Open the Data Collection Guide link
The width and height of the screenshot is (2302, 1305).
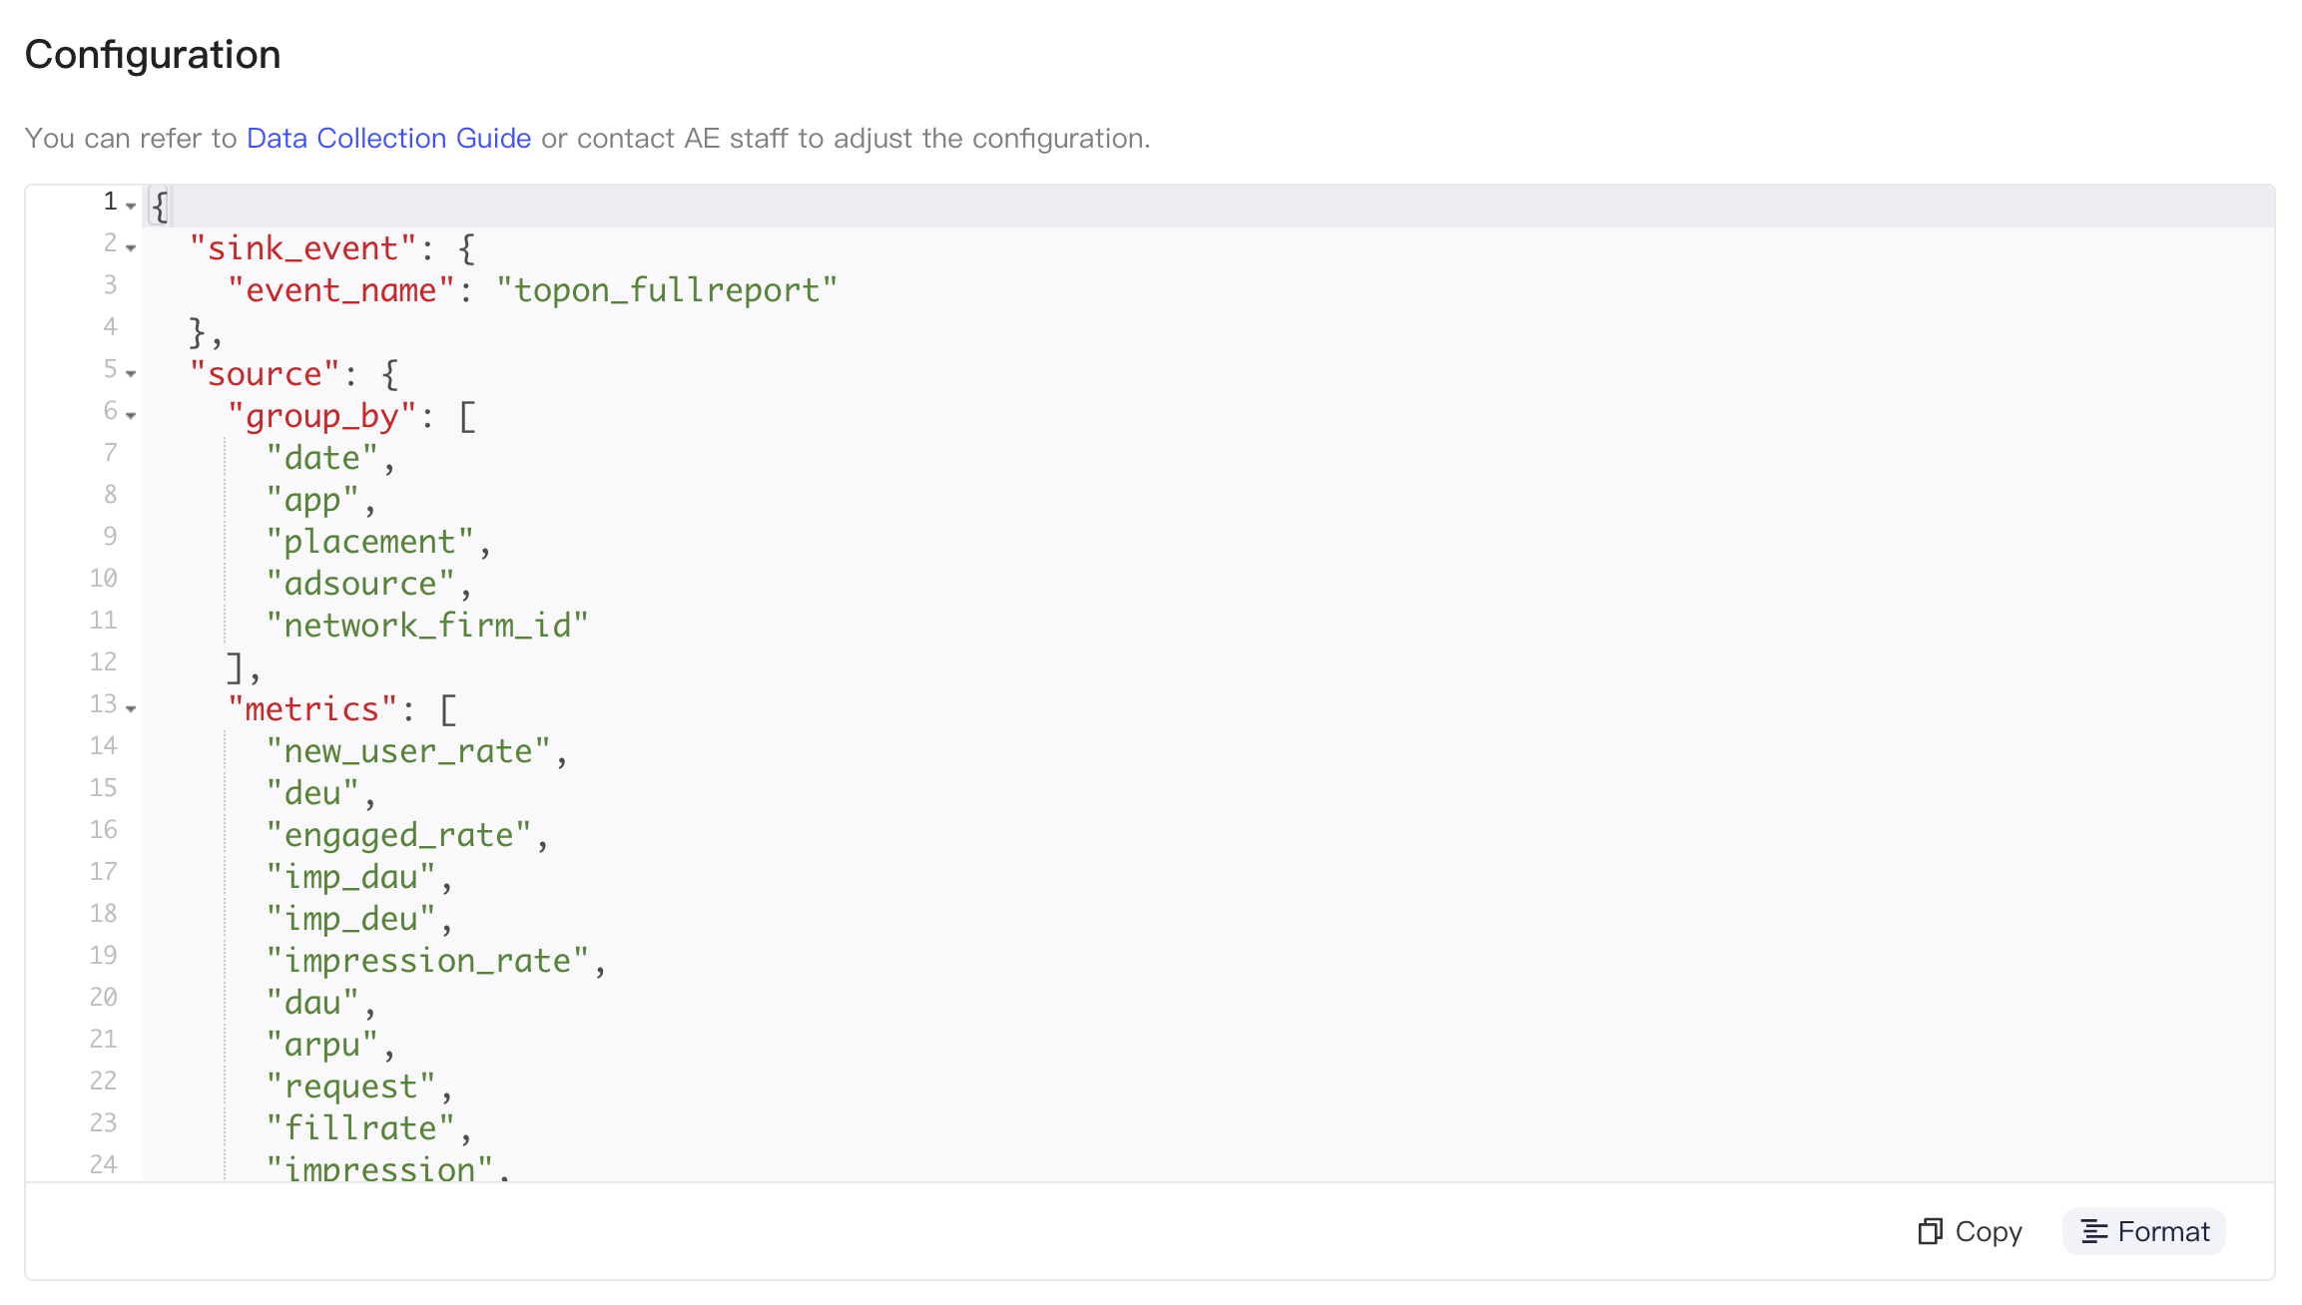[388, 138]
